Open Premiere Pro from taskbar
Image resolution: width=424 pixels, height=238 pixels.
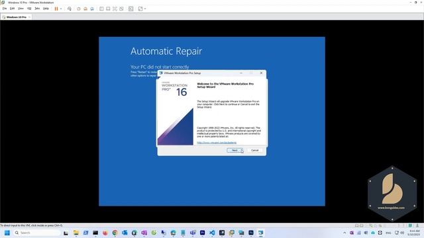[x=203, y=233]
